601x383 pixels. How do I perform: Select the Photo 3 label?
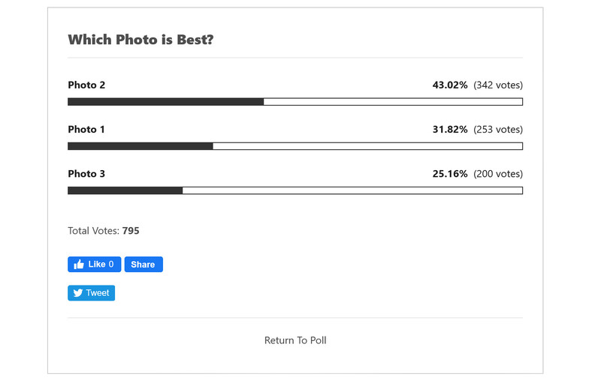86,174
